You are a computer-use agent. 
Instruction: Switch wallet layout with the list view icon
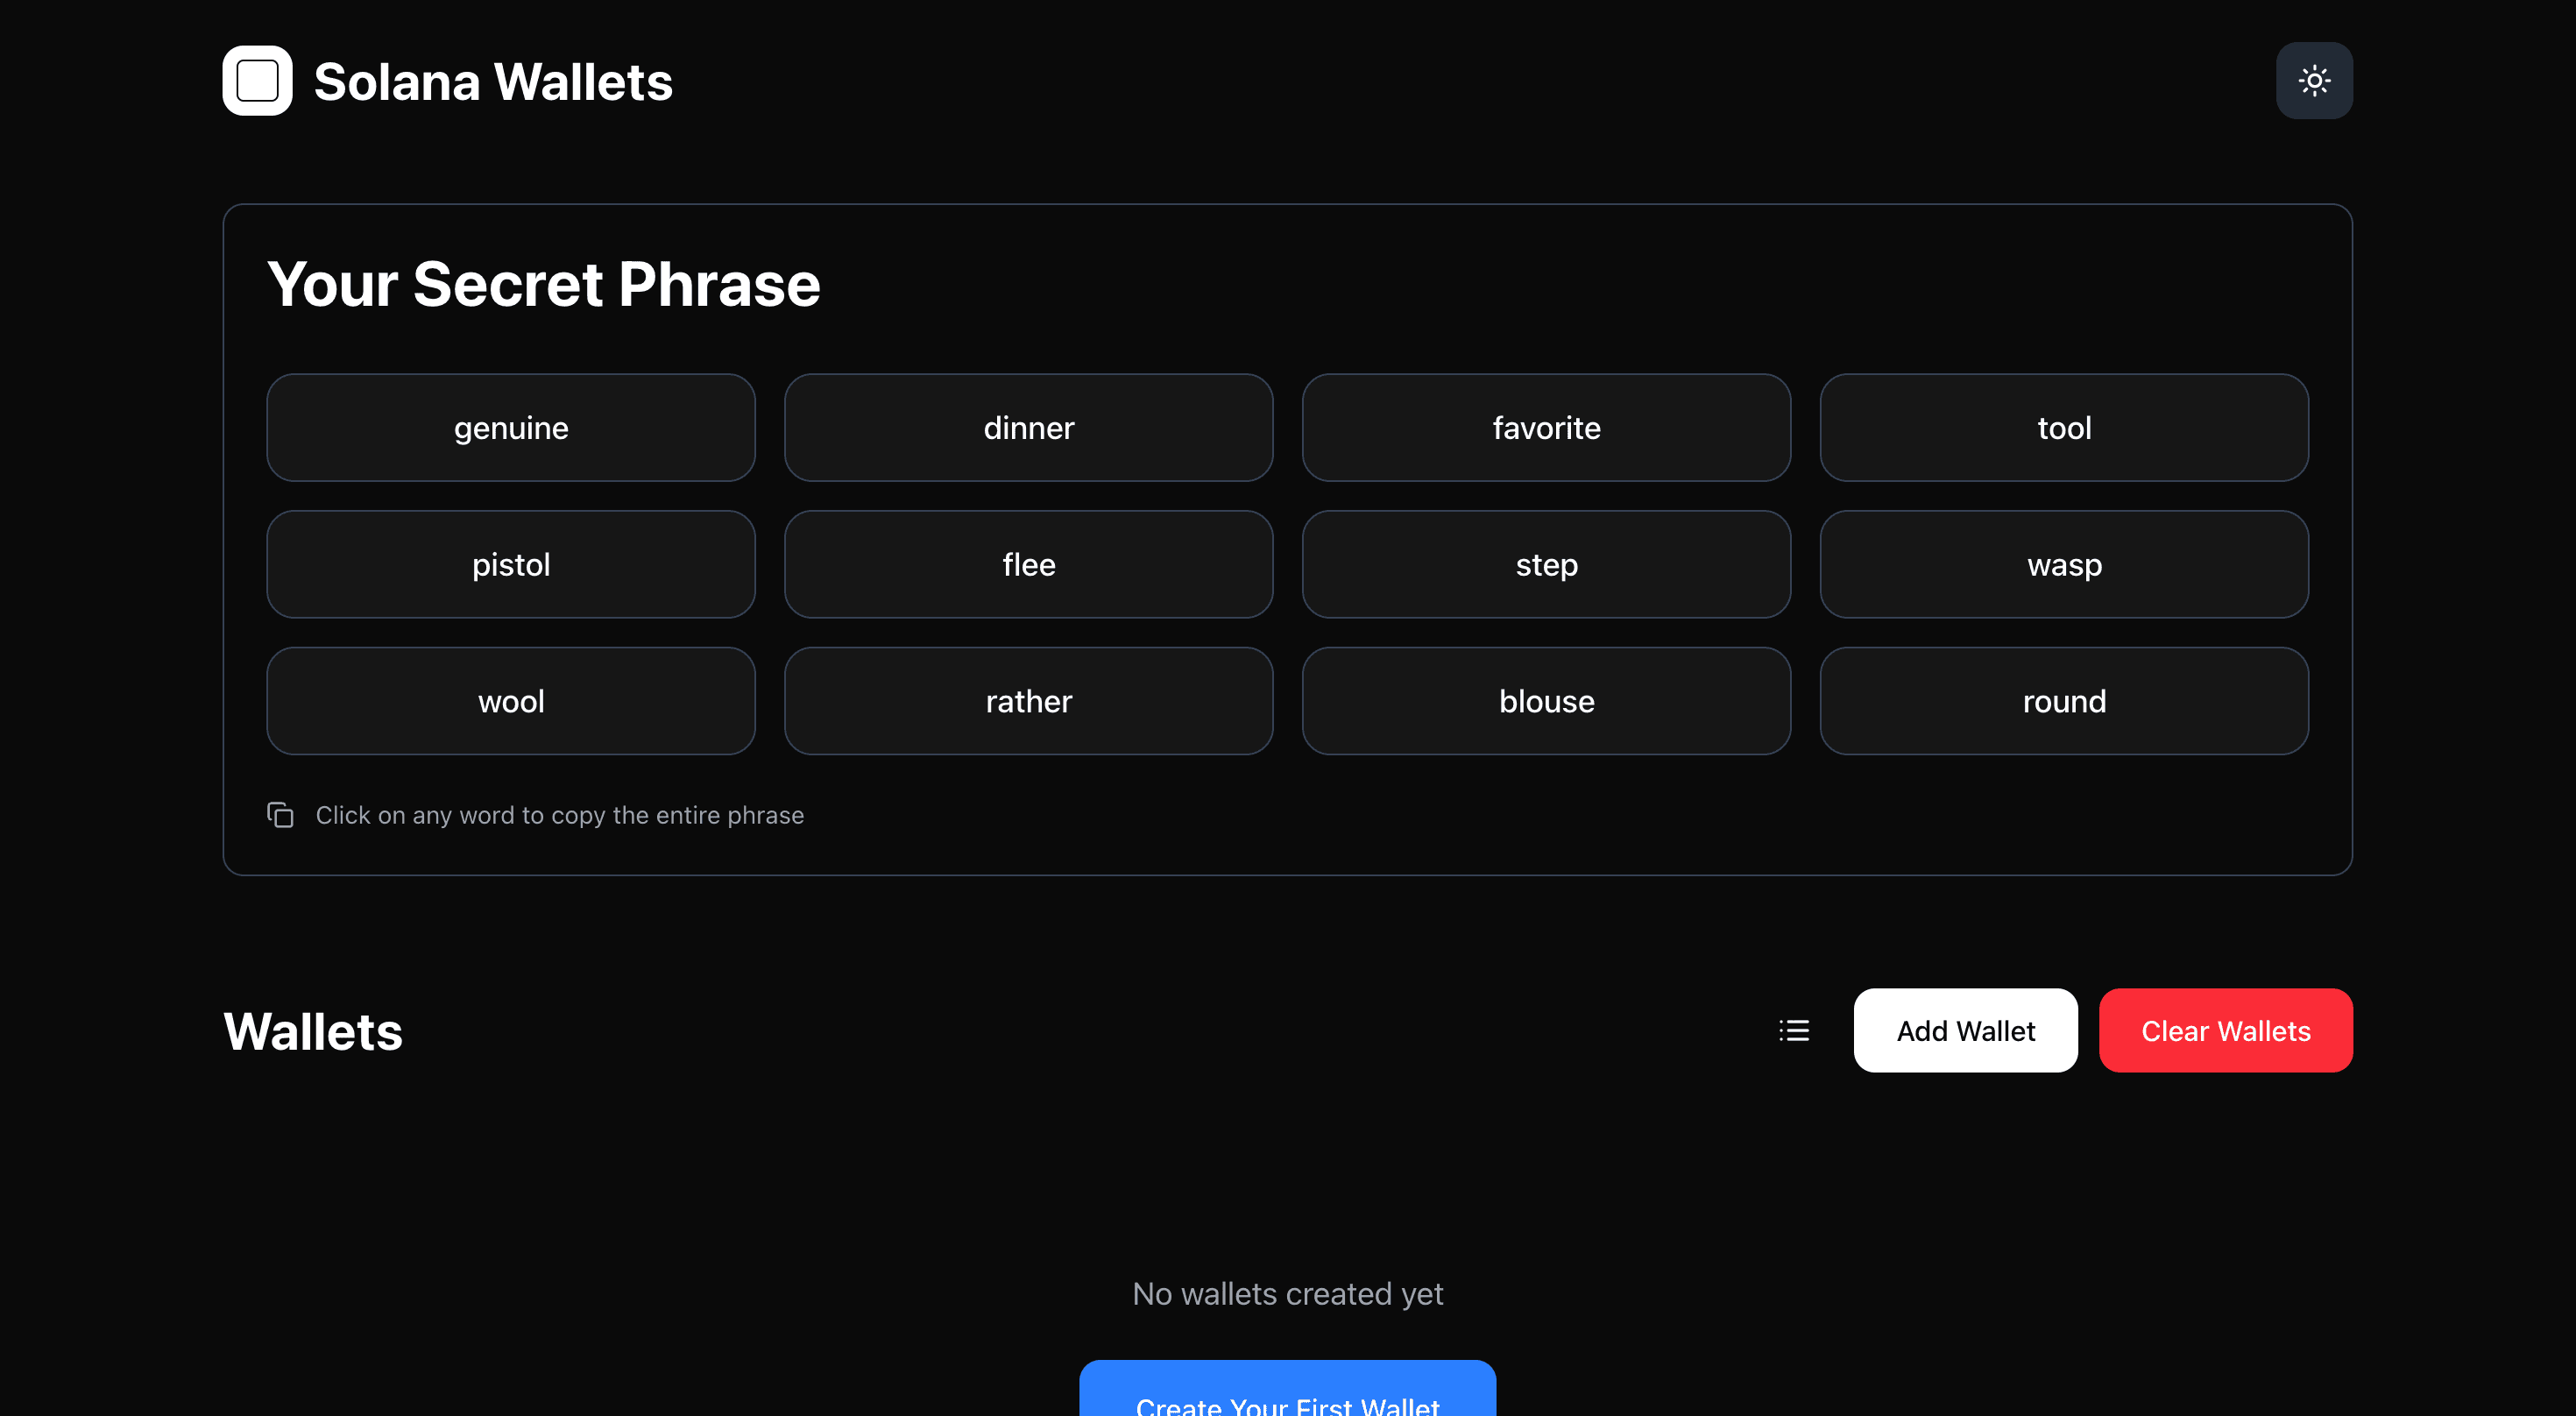(1794, 1030)
